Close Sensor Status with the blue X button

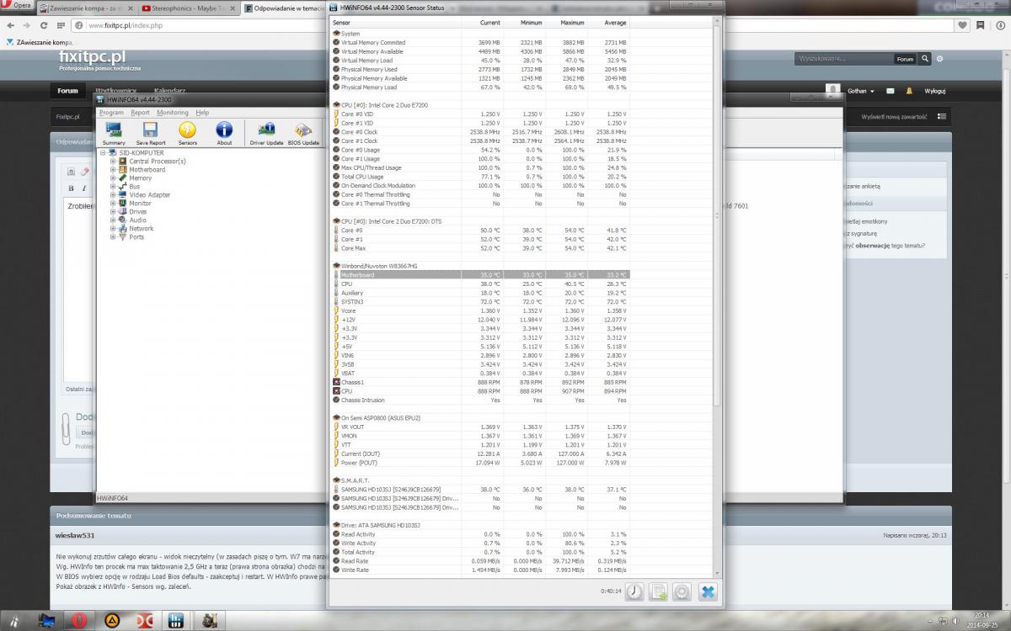tap(708, 591)
